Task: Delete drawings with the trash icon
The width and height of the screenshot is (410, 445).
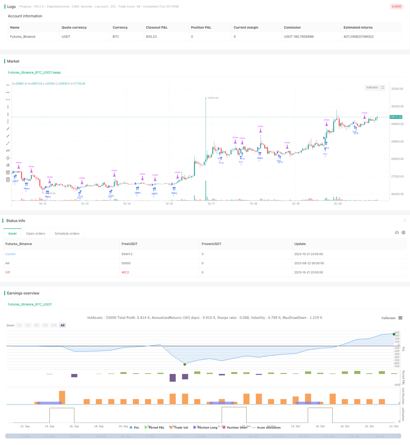Action: click(8, 180)
